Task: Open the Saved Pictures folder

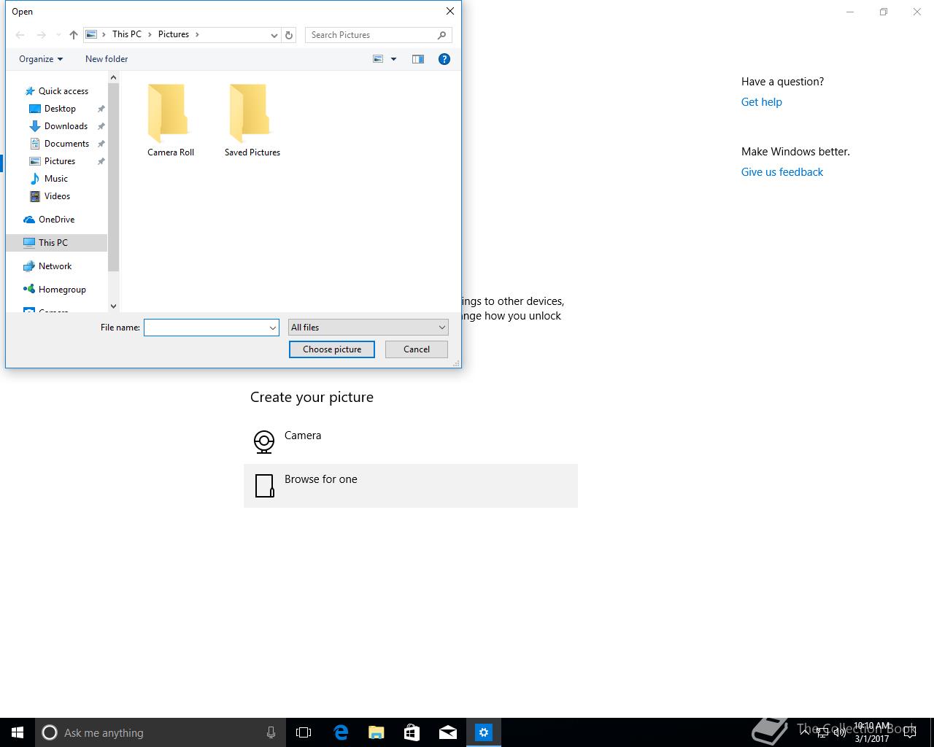Action: point(252,120)
